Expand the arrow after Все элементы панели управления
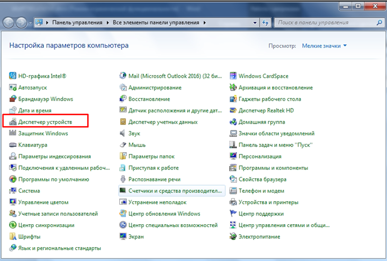Screen dimensions: 387x261 (205, 23)
